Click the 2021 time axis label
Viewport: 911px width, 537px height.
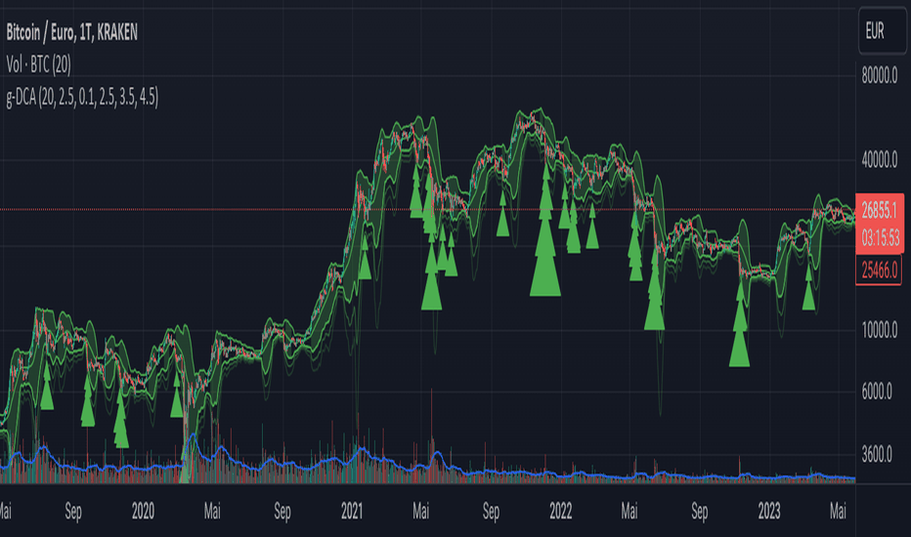click(352, 511)
